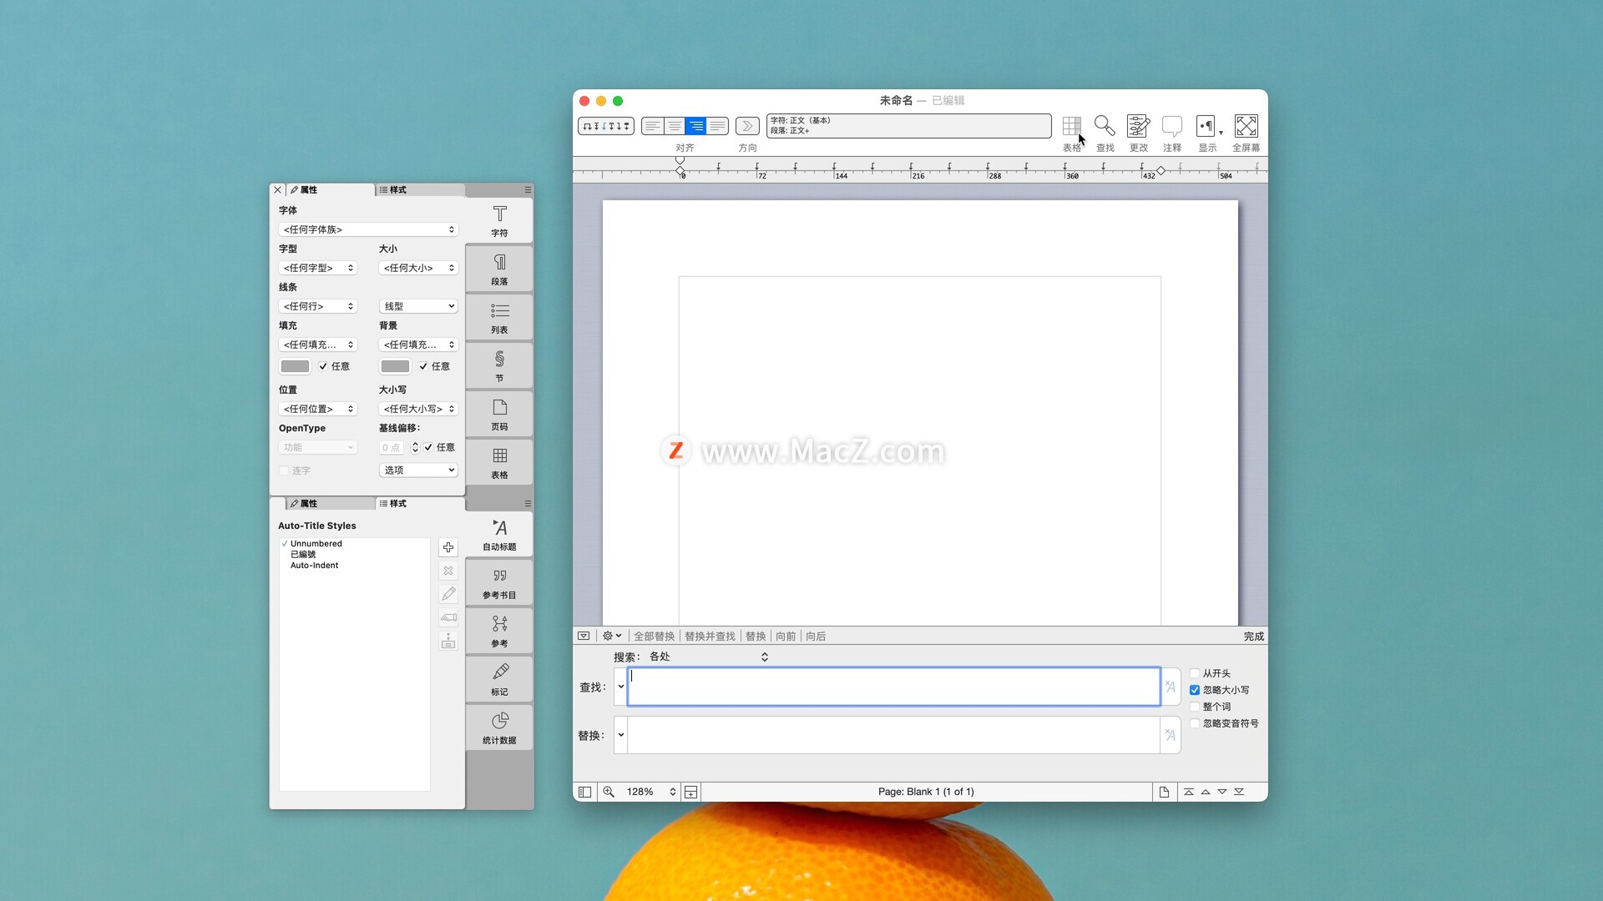Select right alignment button in toolbar
This screenshot has width=1603, height=901.
click(x=695, y=126)
